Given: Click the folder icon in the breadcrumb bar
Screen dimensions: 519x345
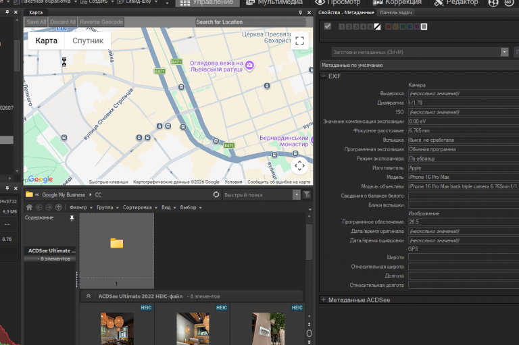Looking at the screenshot, I should [29, 194].
